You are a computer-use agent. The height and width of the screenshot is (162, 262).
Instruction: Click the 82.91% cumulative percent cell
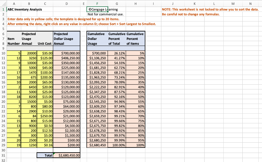(117, 87)
